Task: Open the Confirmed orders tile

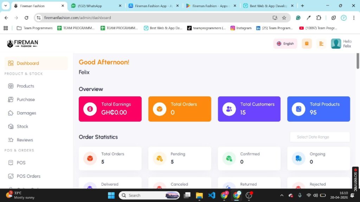Action: pyautogui.click(x=249, y=159)
